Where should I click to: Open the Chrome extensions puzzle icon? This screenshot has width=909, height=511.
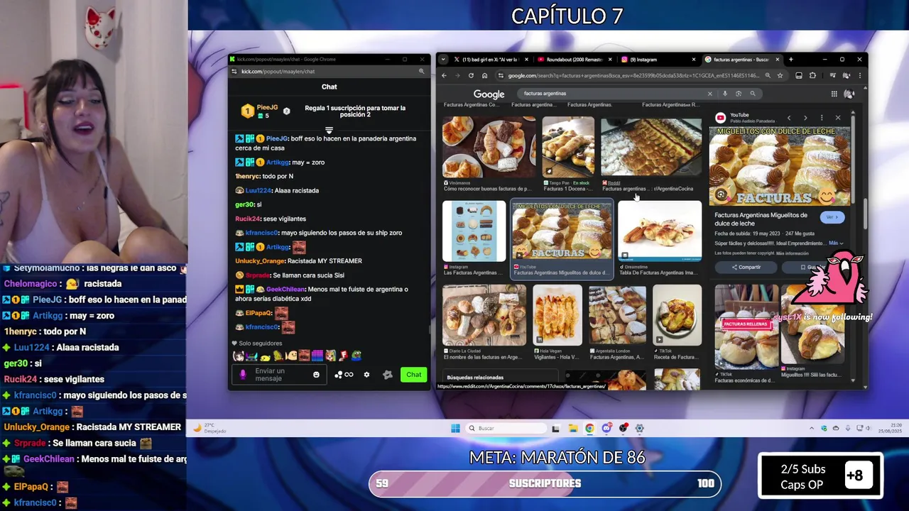(812, 76)
